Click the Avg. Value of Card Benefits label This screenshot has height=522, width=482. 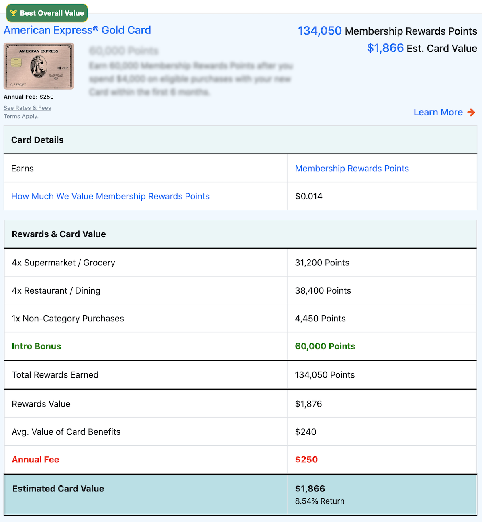(x=66, y=432)
